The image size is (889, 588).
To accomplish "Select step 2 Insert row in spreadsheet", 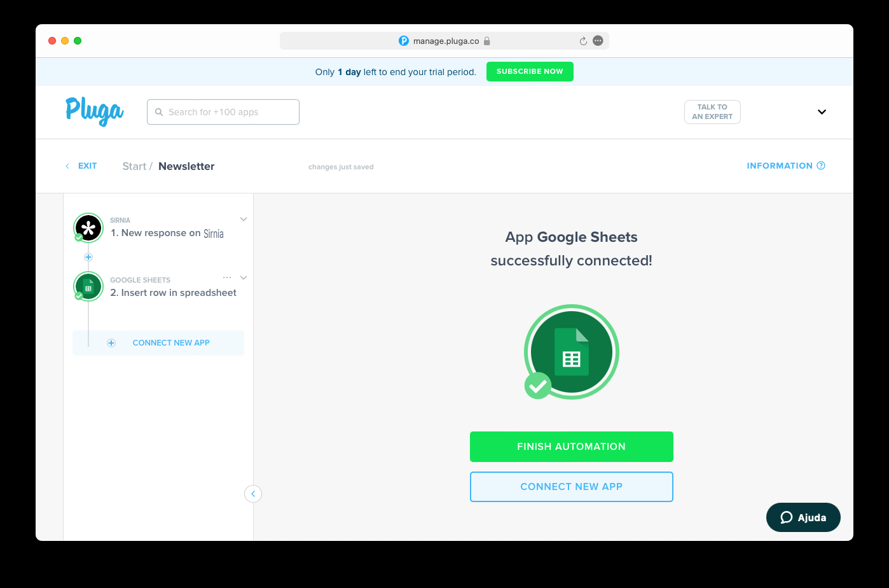I will [x=173, y=293].
